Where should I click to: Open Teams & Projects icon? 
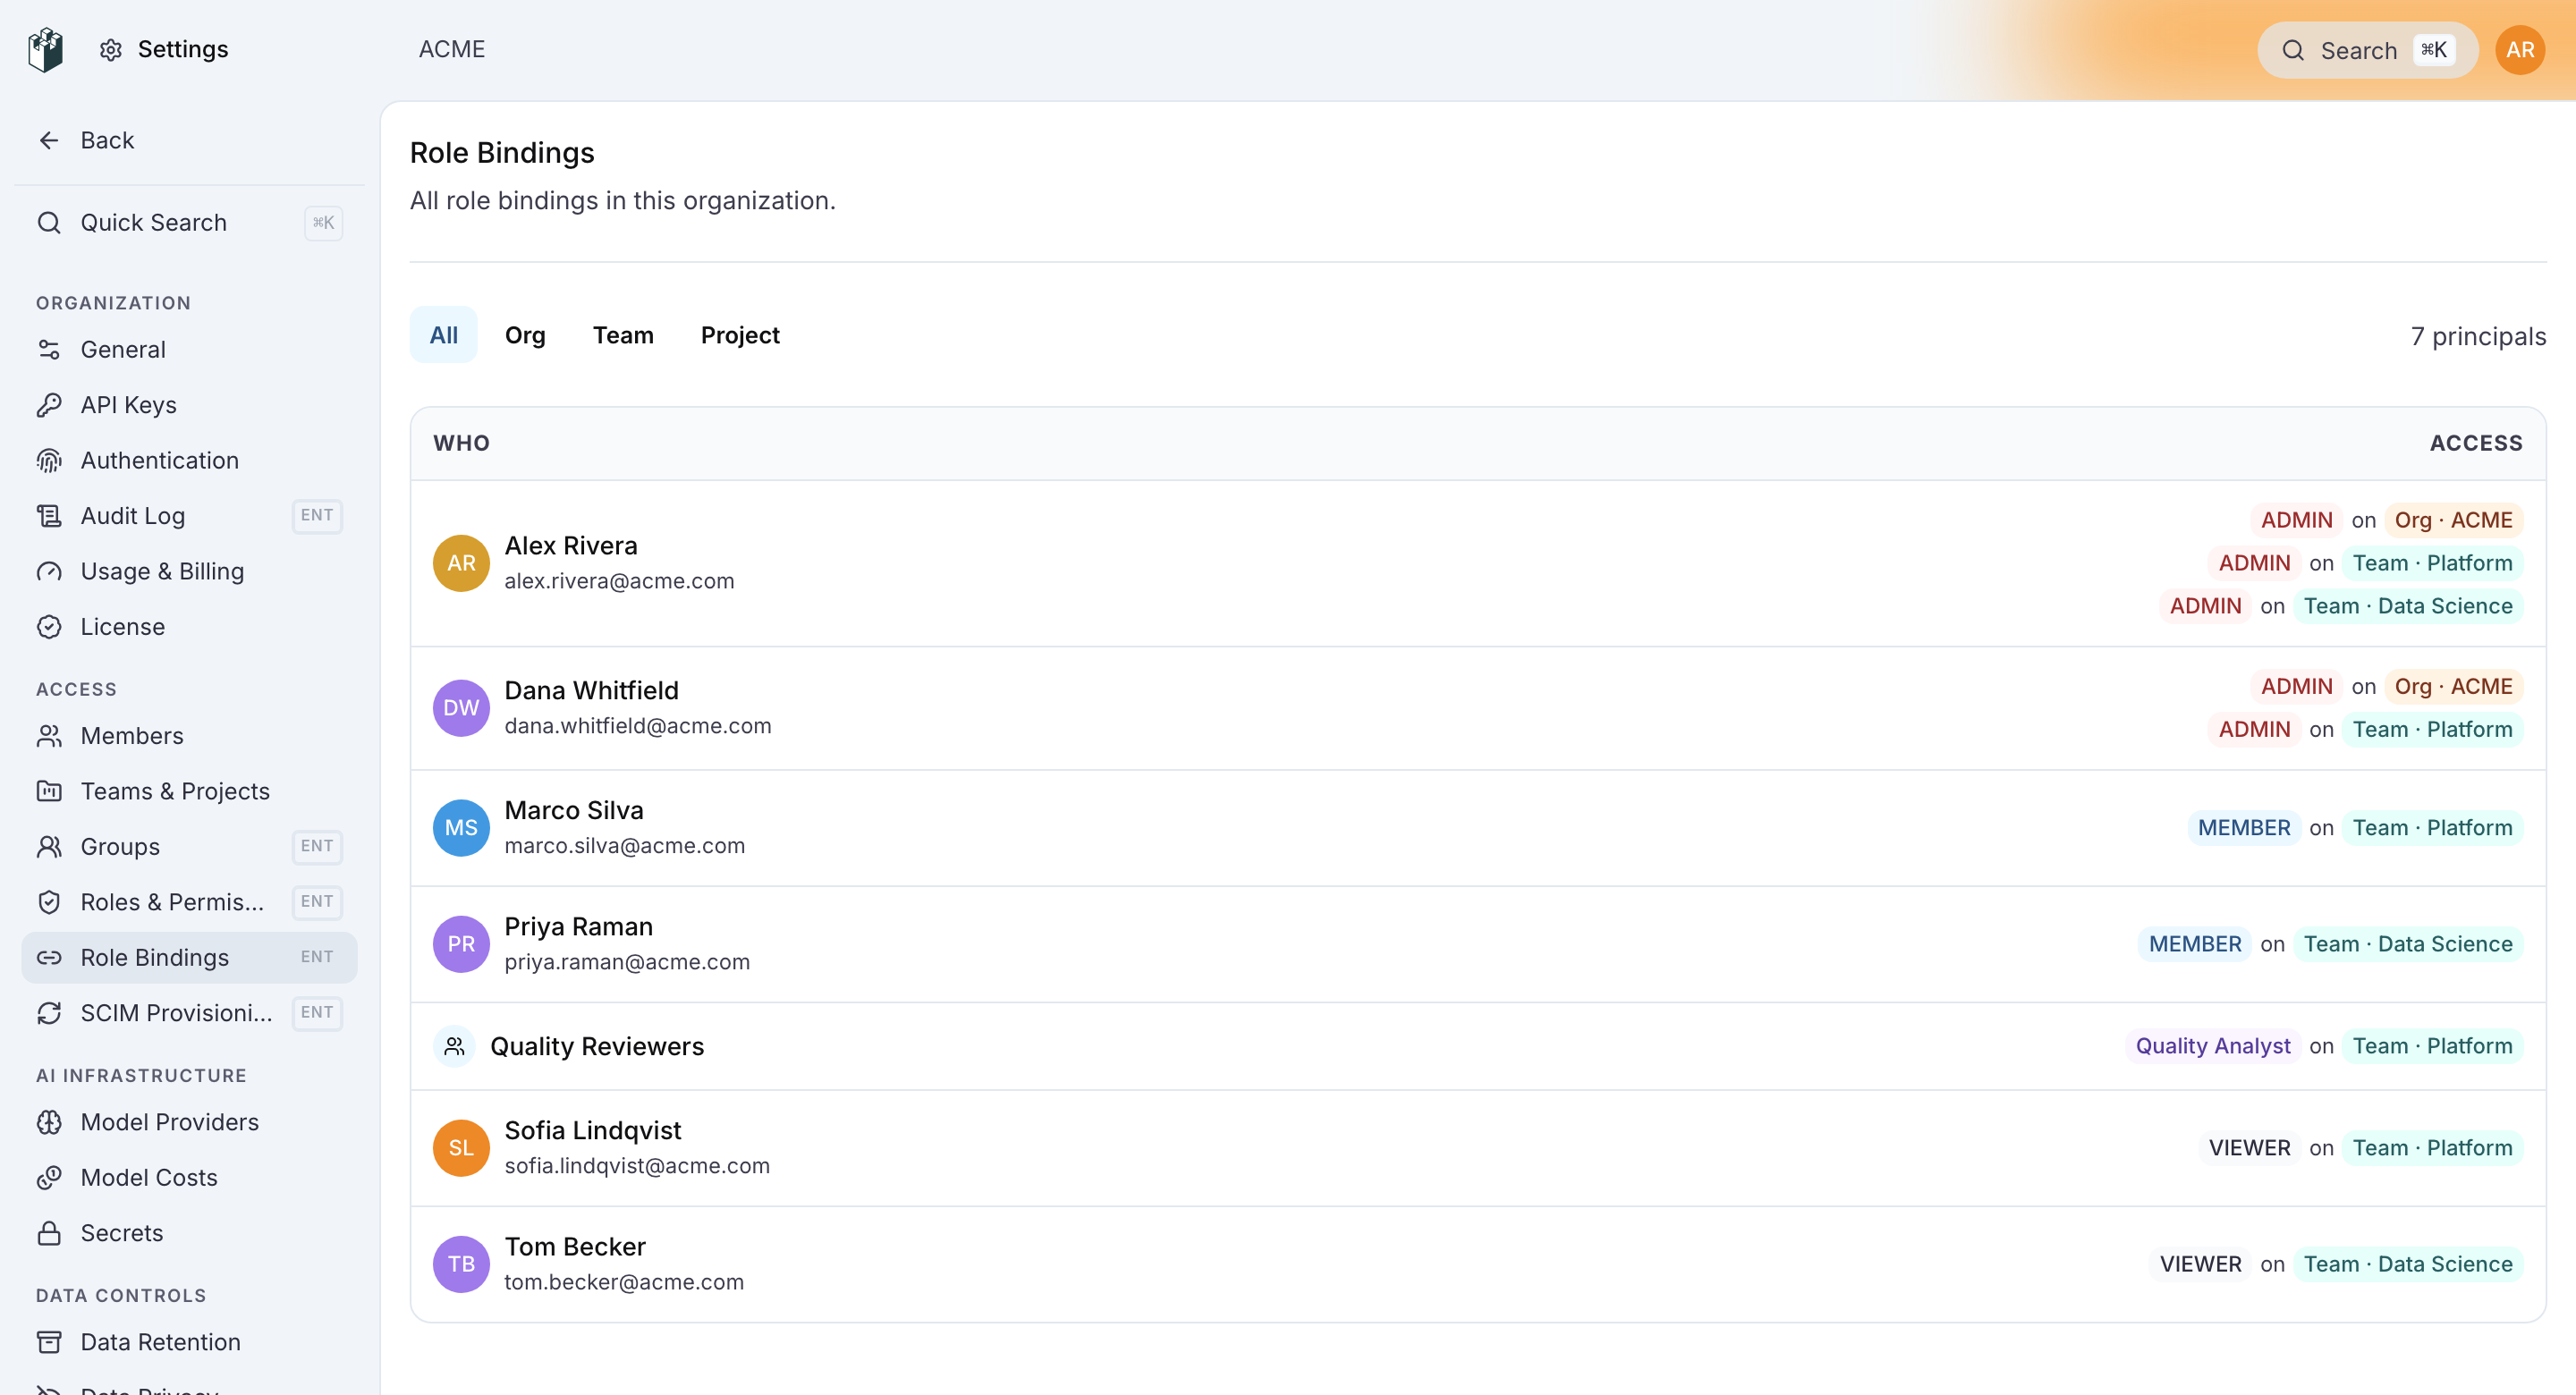(x=49, y=791)
